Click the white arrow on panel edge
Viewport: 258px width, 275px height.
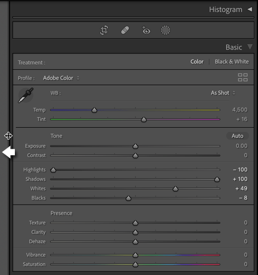[8, 152]
